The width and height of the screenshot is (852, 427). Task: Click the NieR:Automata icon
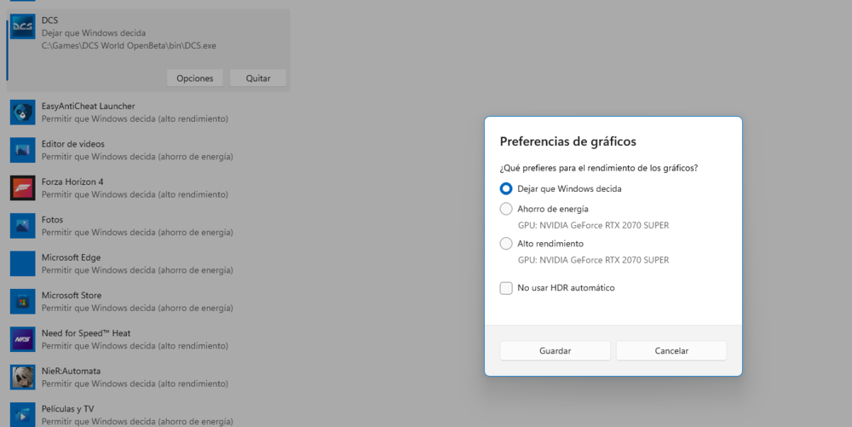point(22,377)
